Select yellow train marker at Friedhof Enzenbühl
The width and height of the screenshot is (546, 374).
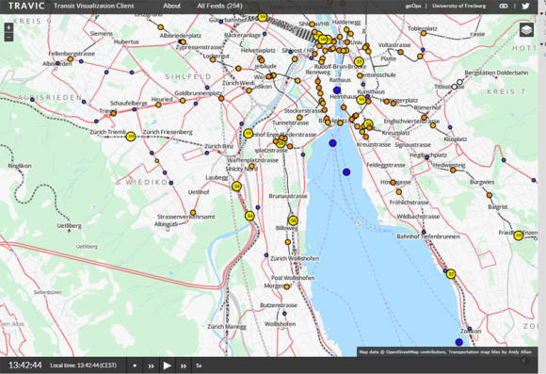coord(519,236)
